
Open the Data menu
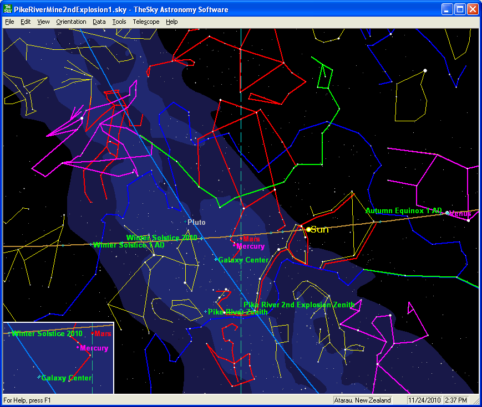(x=99, y=22)
